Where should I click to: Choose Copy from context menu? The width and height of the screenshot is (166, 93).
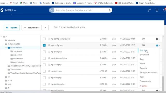click(142, 59)
